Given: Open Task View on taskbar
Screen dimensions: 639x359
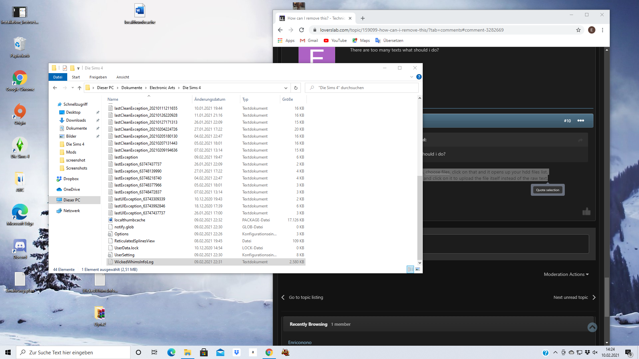Looking at the screenshot, I should 154,352.
